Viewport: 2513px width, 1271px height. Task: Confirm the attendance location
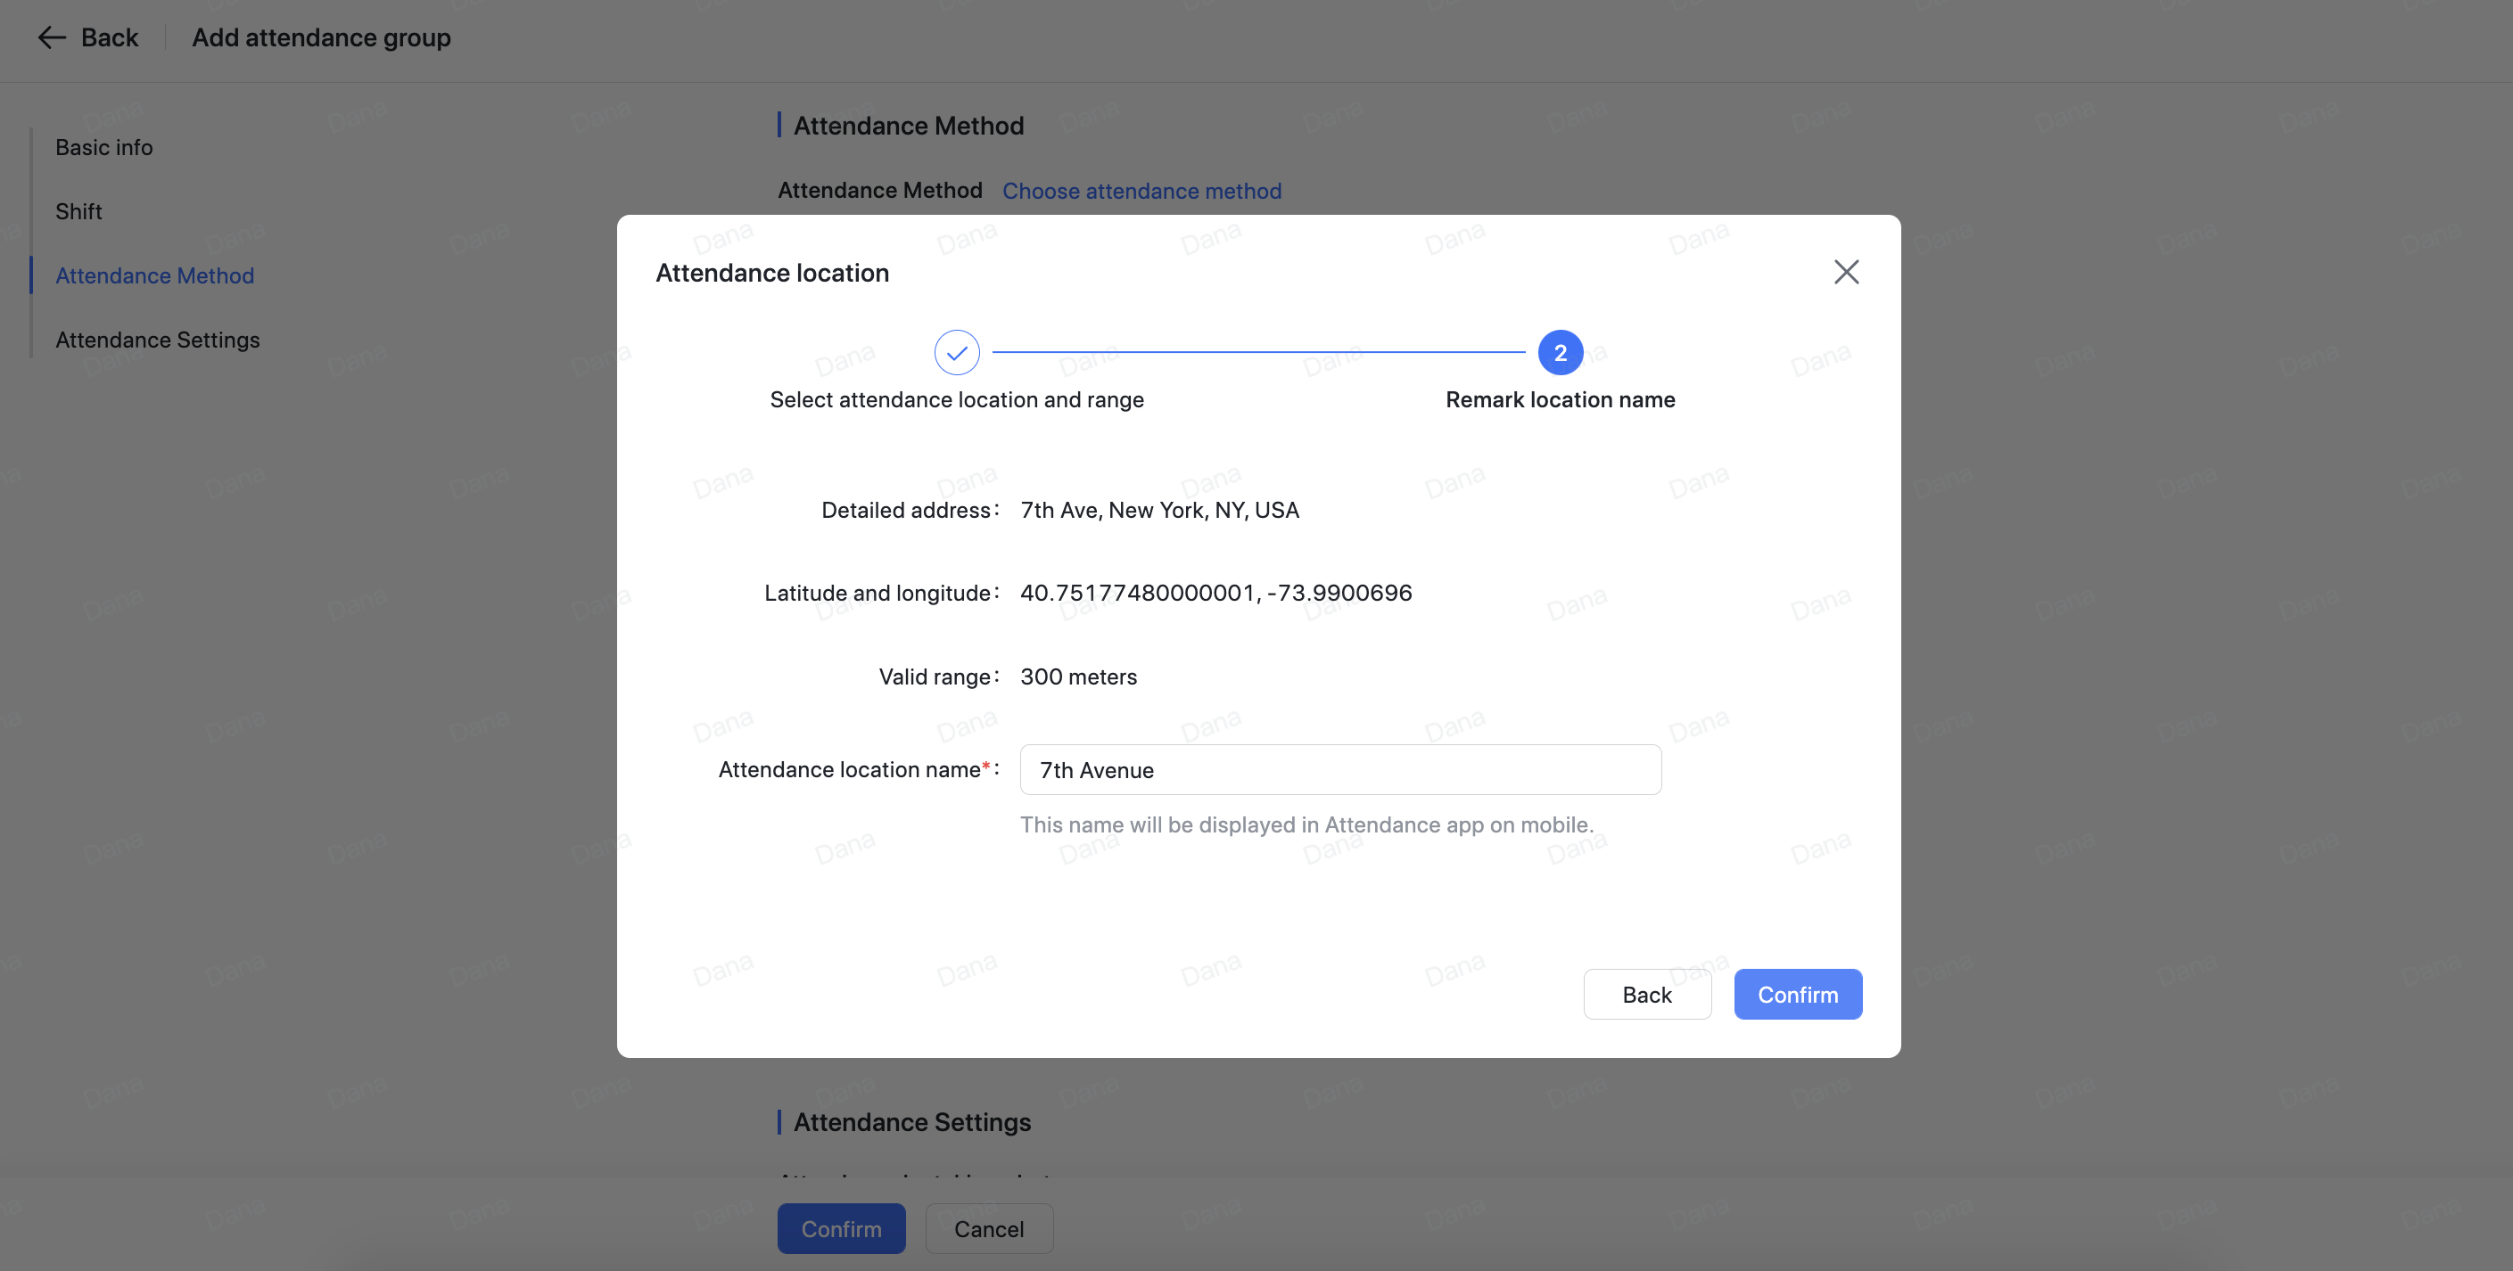(x=1798, y=994)
